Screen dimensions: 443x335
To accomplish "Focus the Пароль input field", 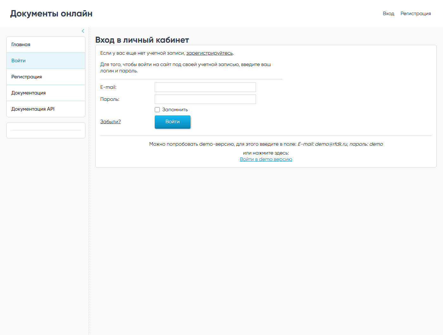I will [205, 99].
